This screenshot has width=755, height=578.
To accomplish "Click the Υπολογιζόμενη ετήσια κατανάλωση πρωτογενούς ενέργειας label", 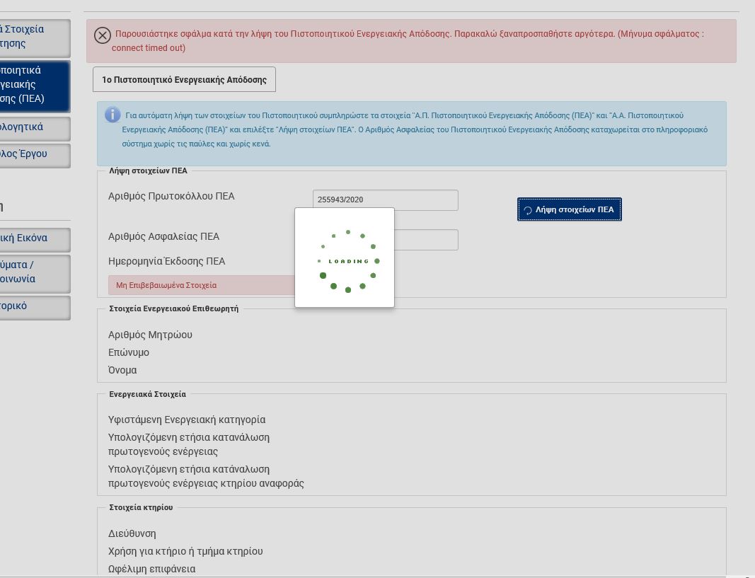I will 189,444.
